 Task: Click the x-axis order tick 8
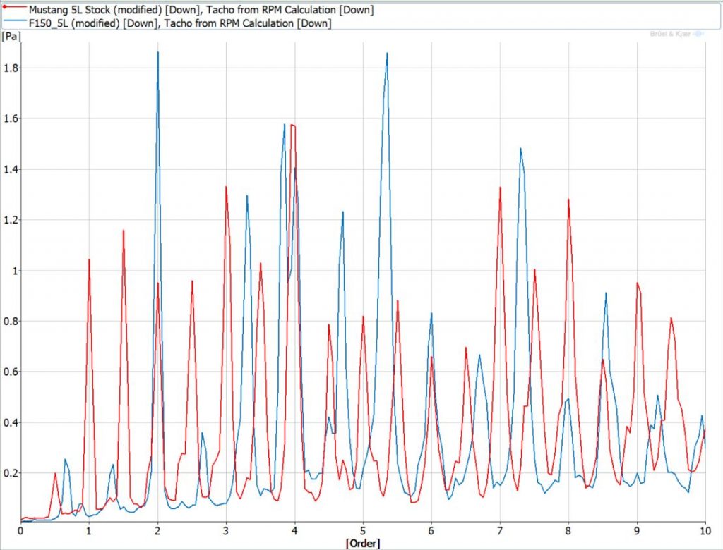click(x=568, y=531)
